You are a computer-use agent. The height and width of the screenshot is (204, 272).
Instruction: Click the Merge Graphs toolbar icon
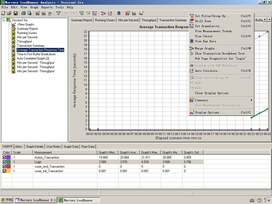104,13
